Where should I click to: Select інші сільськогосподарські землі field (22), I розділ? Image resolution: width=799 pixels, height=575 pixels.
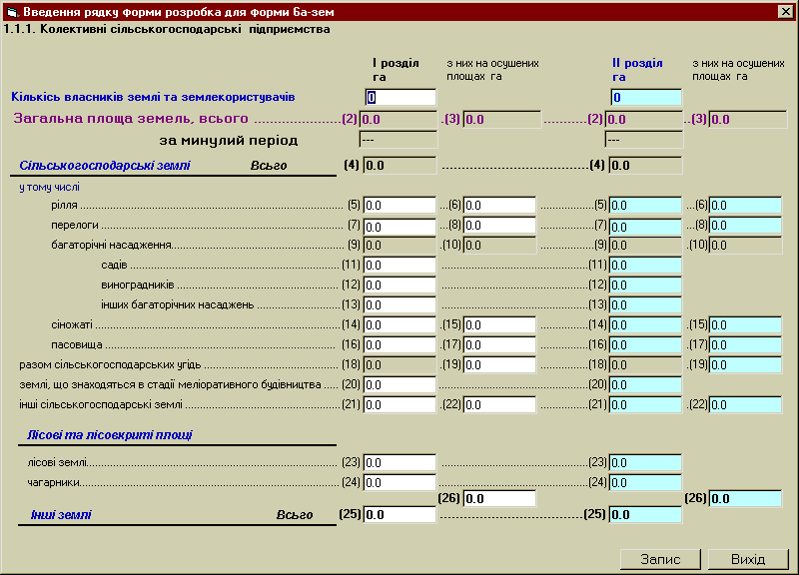pyautogui.click(x=499, y=405)
